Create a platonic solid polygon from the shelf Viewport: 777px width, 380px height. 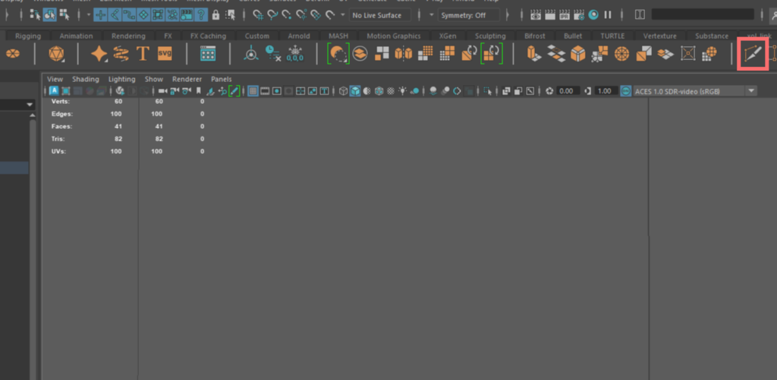56,54
